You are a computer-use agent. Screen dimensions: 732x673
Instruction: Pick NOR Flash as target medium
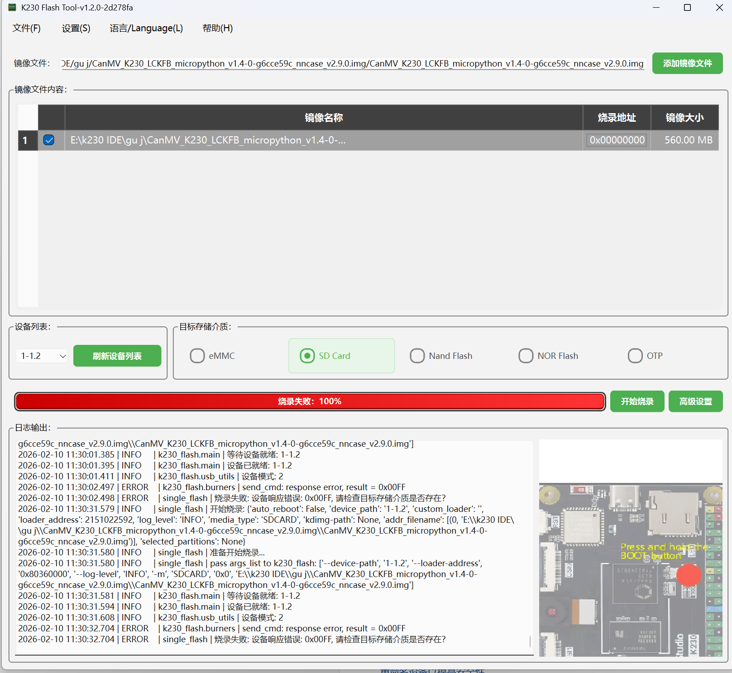tap(526, 356)
